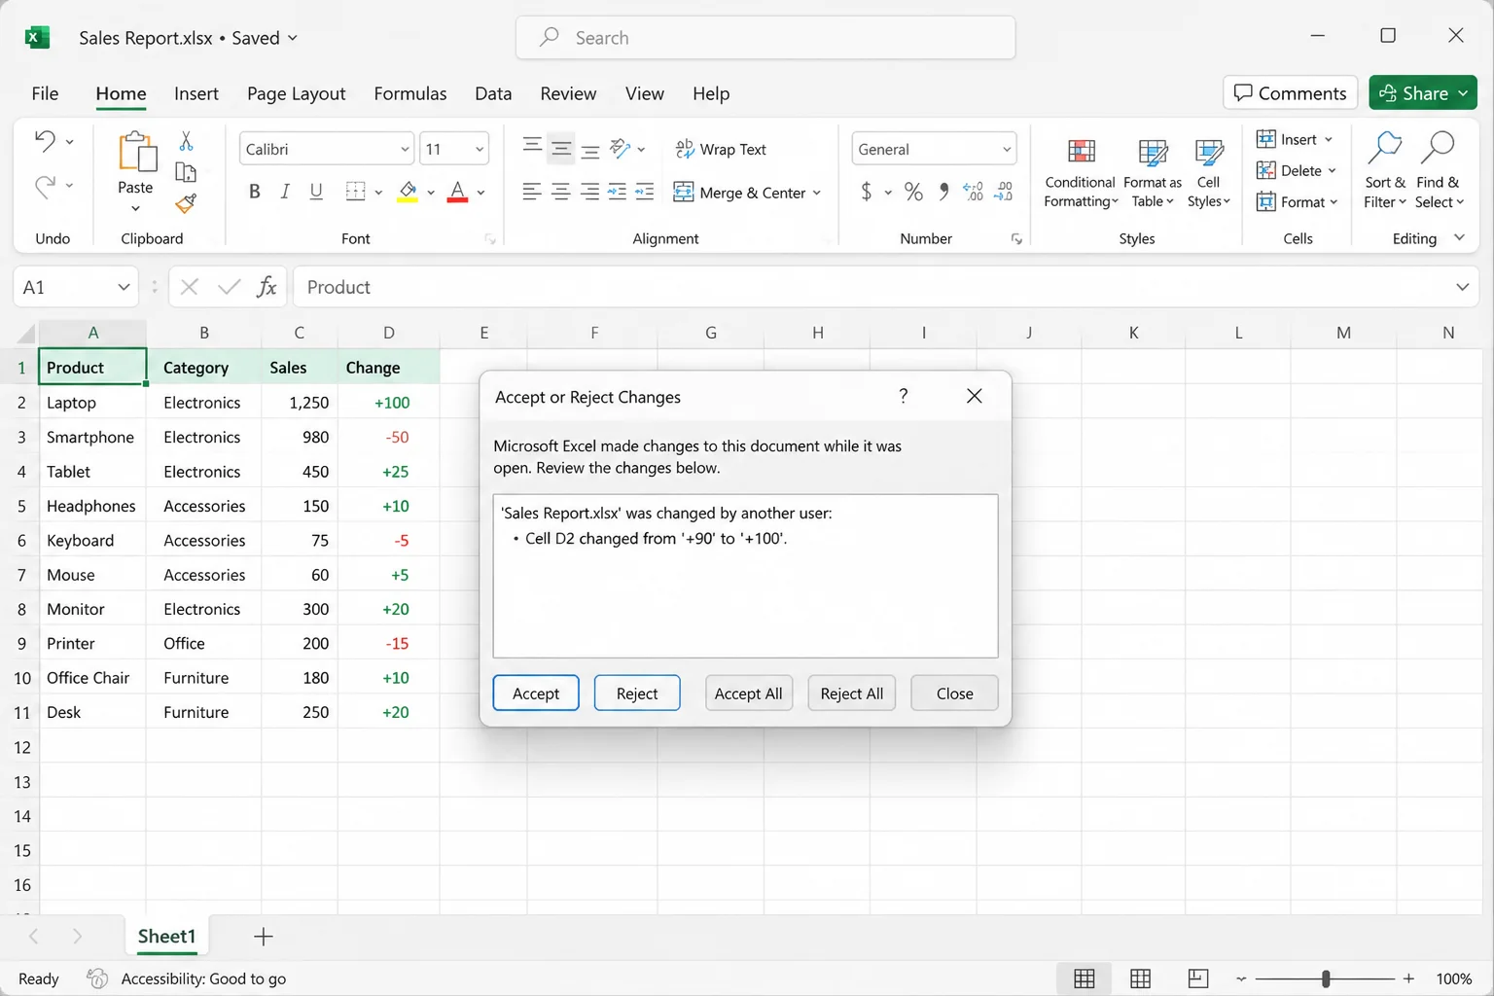
Task: Switch to the Data tab
Action: 493,93
